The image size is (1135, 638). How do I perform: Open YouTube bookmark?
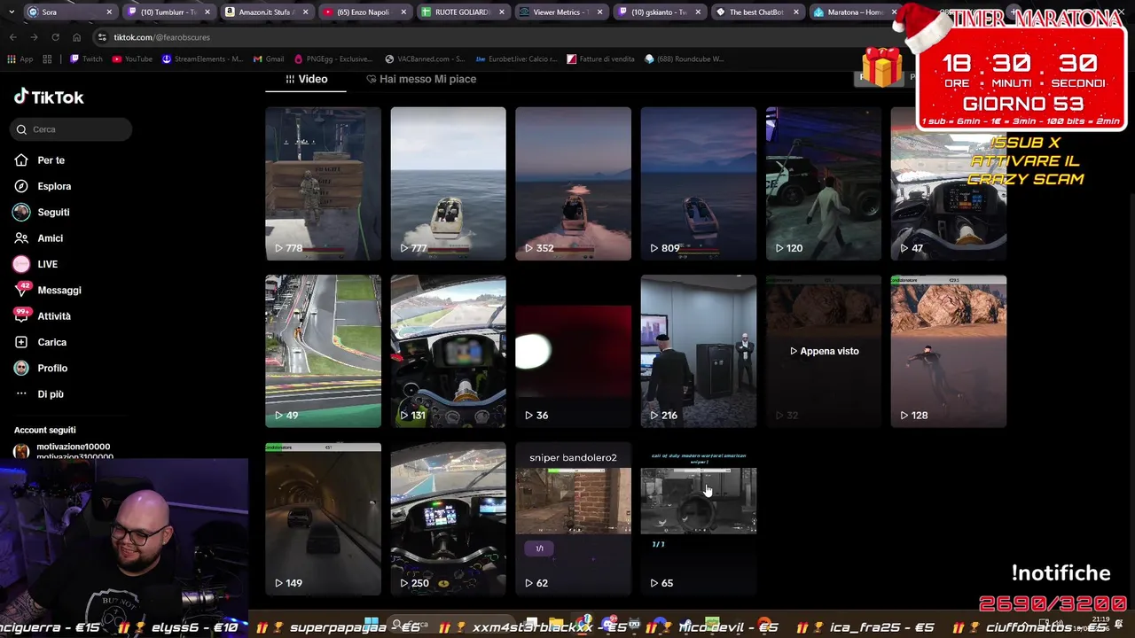point(131,59)
